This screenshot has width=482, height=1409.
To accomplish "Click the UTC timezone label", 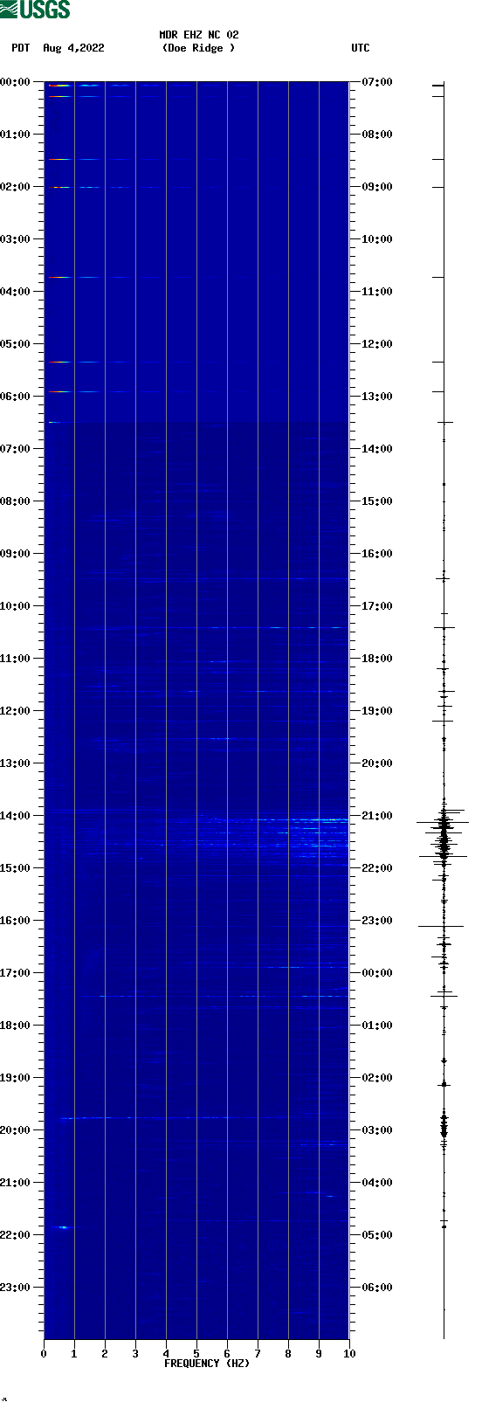I will [x=361, y=48].
